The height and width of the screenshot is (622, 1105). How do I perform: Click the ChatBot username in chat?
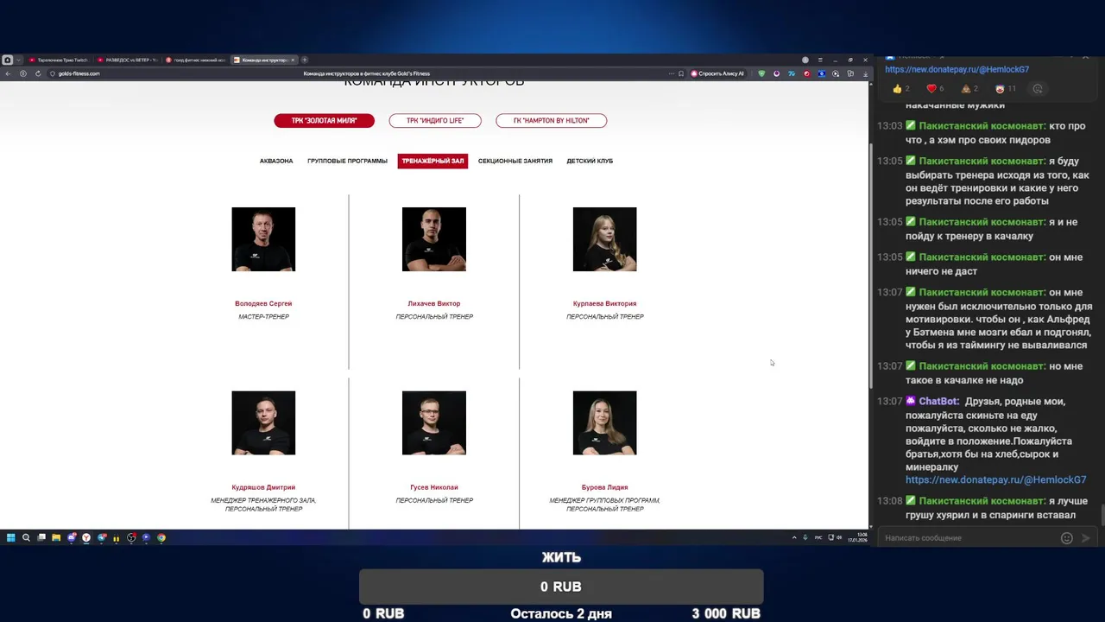(938, 402)
